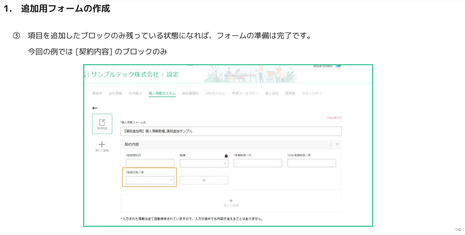Screen dimensions: 465x235
Task: Click the サンプルテック株式会社 breadcrumb link
Action: coord(125,74)
